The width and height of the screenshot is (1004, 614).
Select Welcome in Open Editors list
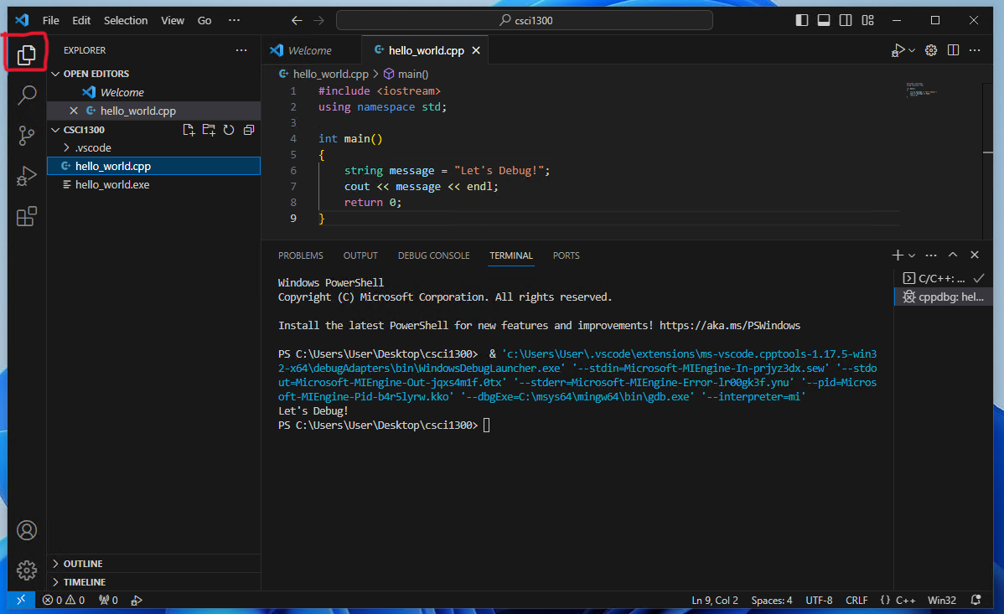[153, 92]
